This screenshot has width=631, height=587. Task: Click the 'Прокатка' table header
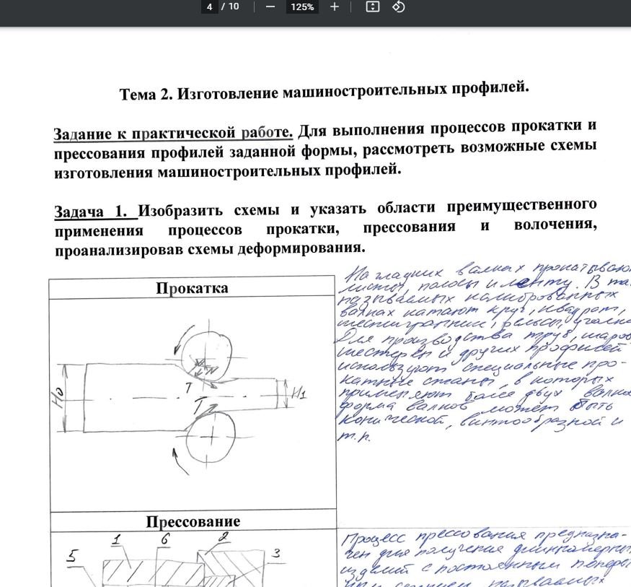pyautogui.click(x=192, y=288)
